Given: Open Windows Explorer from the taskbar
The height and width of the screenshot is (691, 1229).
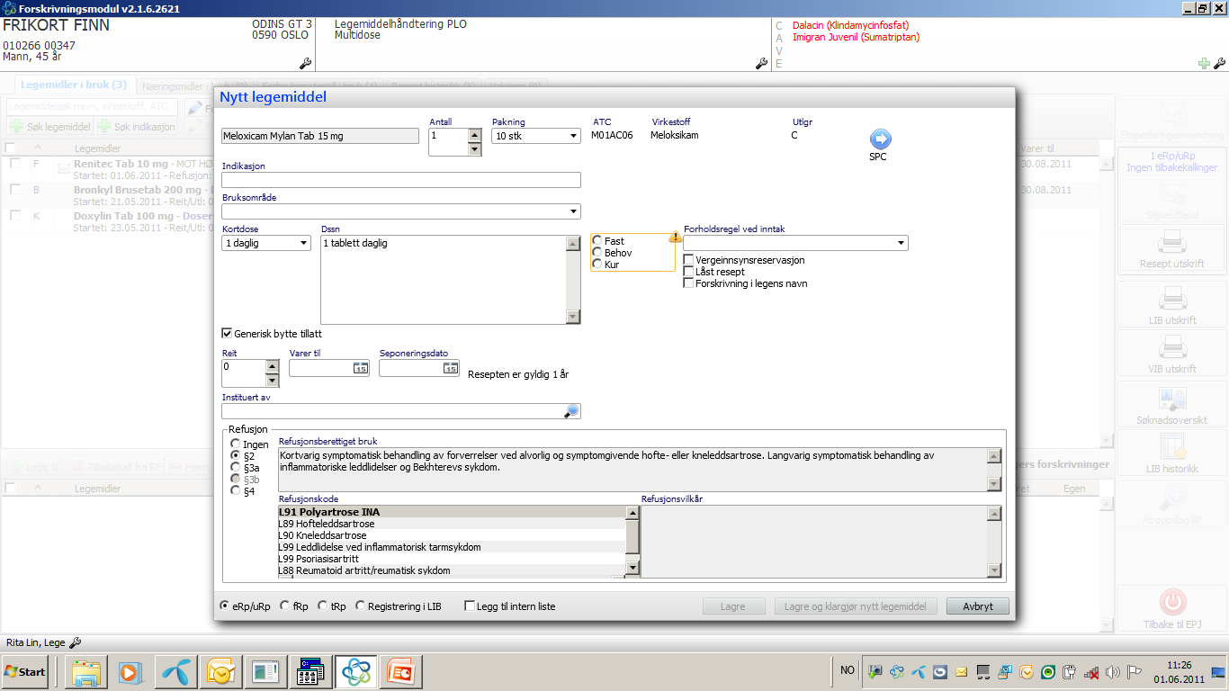Looking at the screenshot, I should (87, 671).
